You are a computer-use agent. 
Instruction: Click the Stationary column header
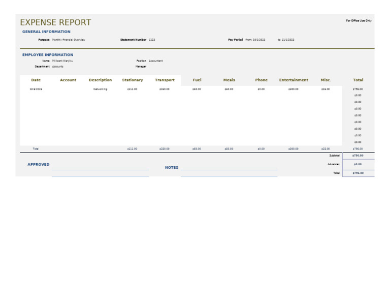coord(133,80)
